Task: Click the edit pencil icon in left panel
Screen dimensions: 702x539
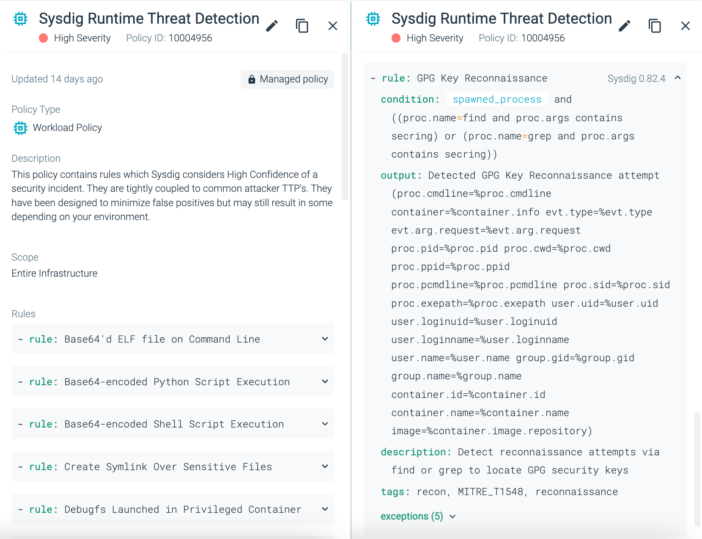Action: click(272, 26)
